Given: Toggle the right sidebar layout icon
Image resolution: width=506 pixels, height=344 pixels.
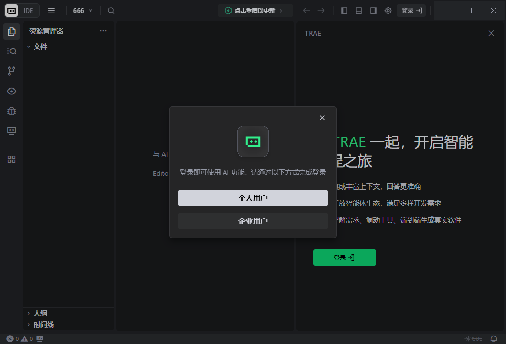Looking at the screenshot, I should 373,10.
